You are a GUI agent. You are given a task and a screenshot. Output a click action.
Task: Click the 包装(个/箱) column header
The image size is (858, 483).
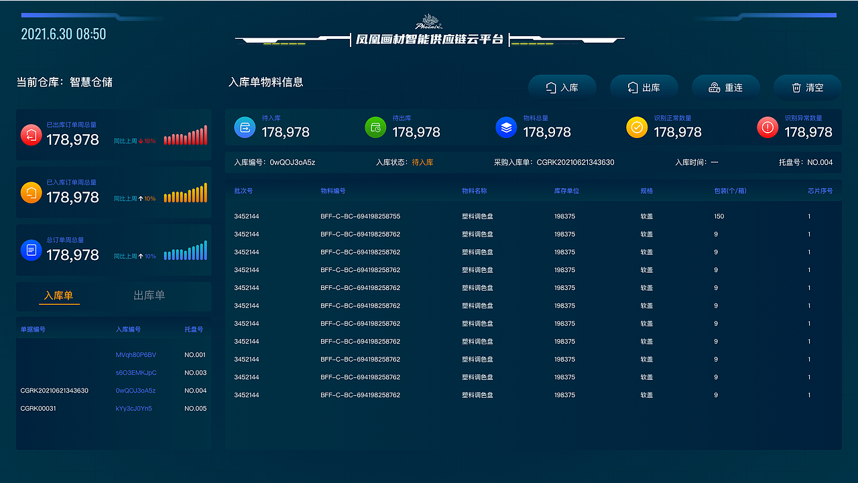point(731,191)
